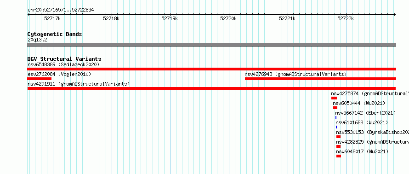Open nsv4275874 variant label
The height and width of the screenshot is (174, 409).
370,94
